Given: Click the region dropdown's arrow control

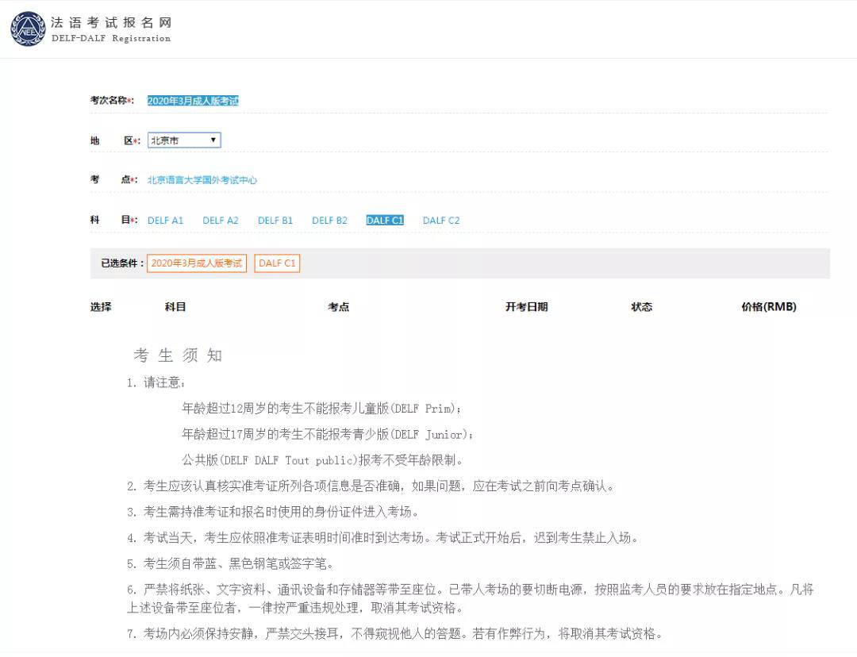Looking at the screenshot, I should (213, 140).
